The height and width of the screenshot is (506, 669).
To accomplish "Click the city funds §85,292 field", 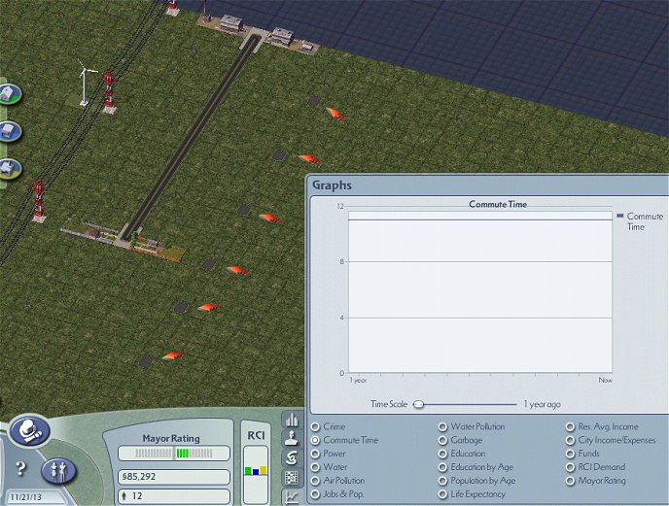I will 174,477.
